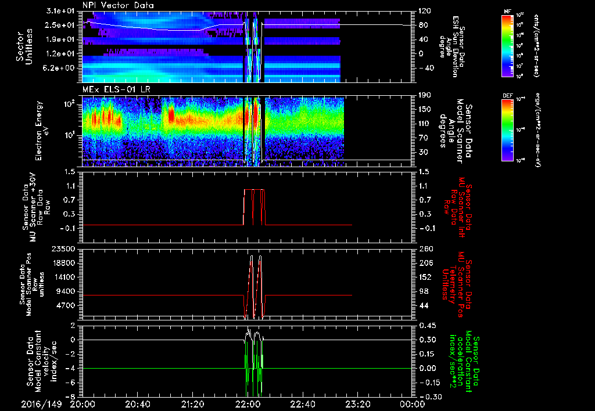Viewport: 595px width, 411px height.
Task: Click the red "MU Scanner Int Raw Data" label
Action: pos(457,207)
